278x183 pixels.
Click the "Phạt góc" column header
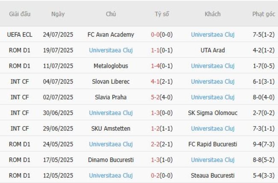pos(263,14)
